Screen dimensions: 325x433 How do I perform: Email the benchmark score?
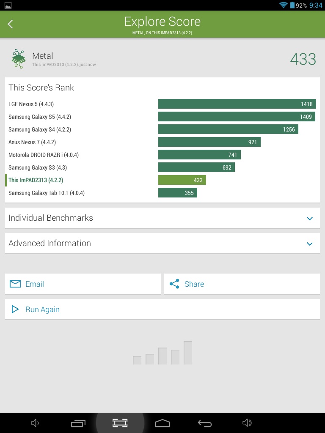83,284
